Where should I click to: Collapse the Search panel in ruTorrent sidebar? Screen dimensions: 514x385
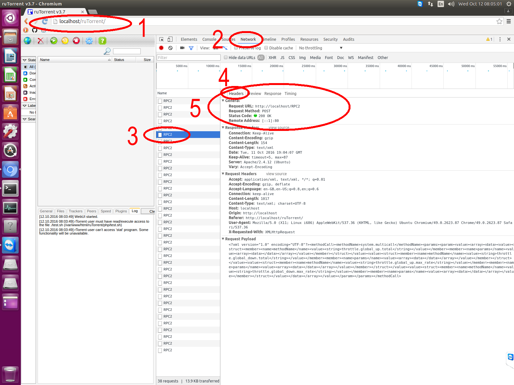click(24, 119)
